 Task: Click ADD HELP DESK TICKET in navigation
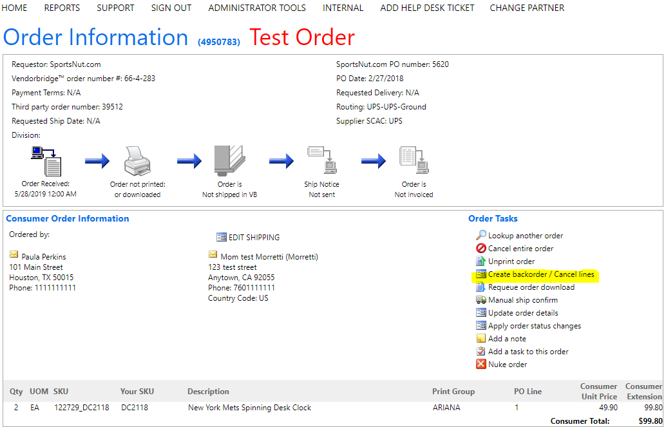tap(427, 8)
